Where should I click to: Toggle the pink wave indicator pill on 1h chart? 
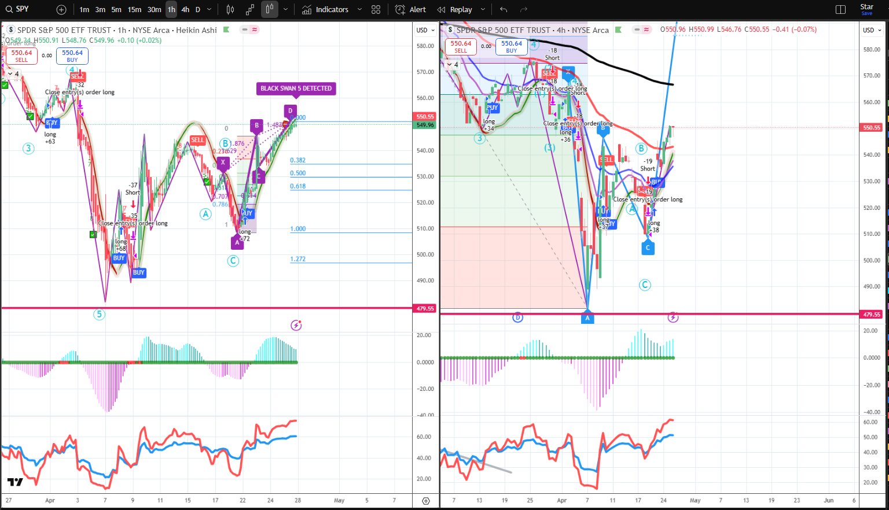255,29
